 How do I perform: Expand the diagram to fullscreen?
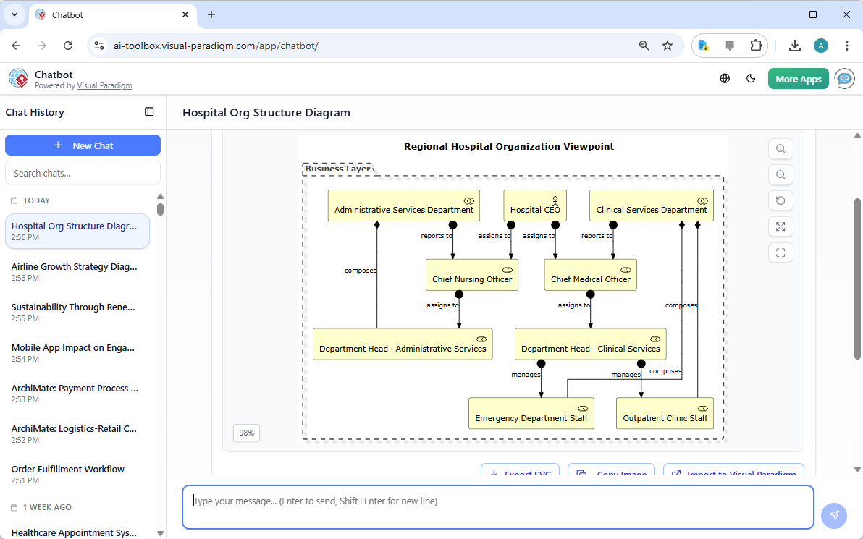pos(780,226)
